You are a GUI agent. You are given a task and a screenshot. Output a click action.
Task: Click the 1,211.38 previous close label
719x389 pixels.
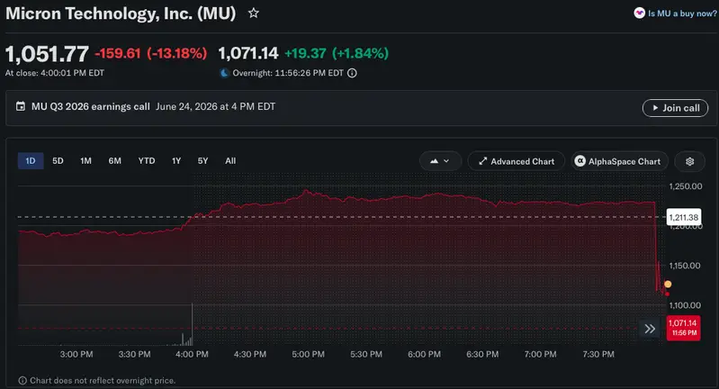point(683,217)
